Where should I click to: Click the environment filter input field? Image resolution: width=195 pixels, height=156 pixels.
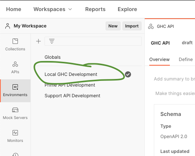pyautogui.click(x=93, y=41)
